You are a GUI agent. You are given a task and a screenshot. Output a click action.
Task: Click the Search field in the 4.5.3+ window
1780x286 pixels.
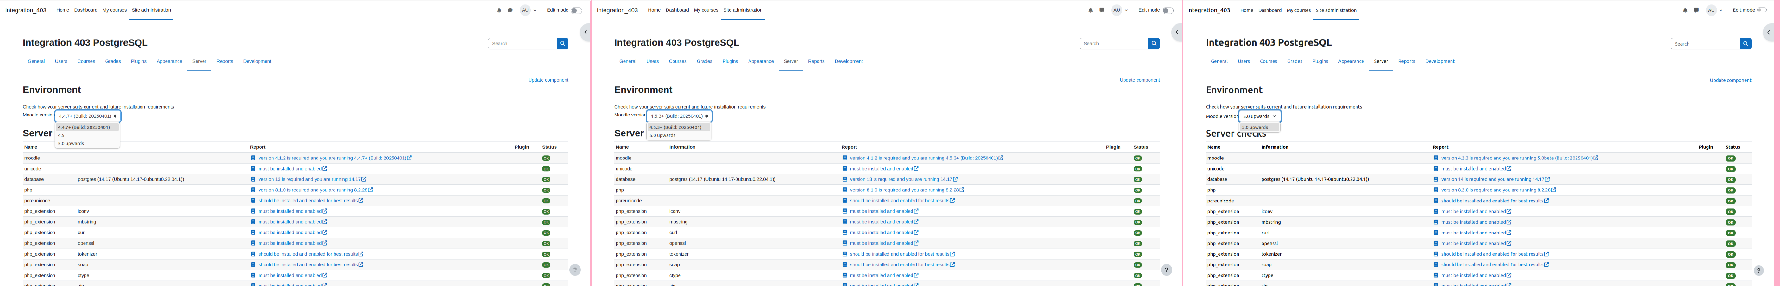(x=1114, y=44)
